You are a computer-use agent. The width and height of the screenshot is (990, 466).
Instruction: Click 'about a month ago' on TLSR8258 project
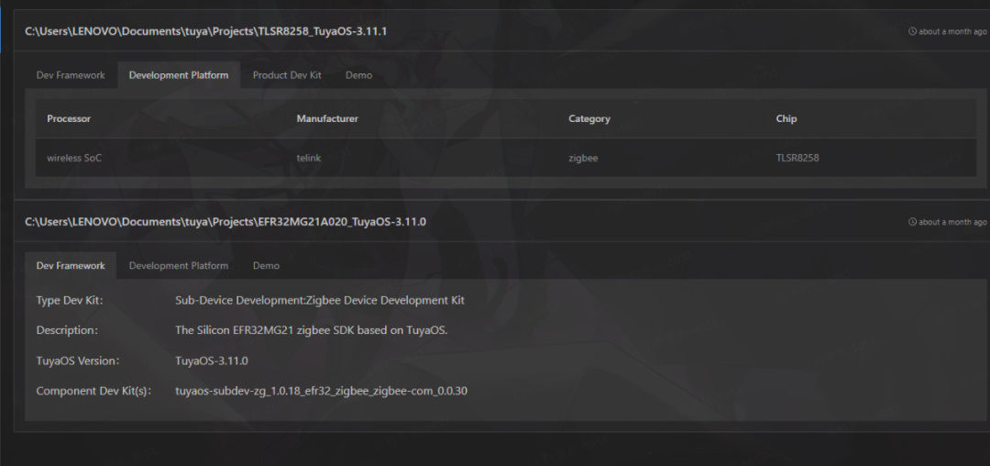[x=952, y=31]
